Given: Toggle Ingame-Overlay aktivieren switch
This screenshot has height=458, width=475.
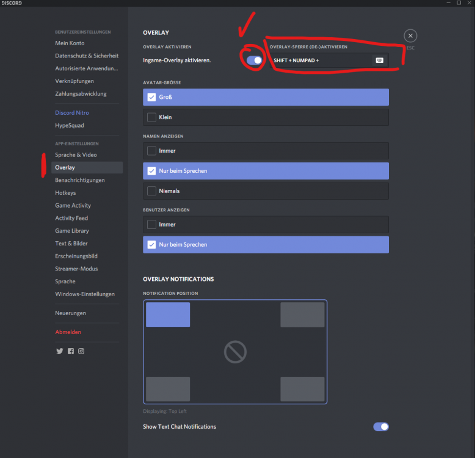Looking at the screenshot, I should tap(254, 60).
